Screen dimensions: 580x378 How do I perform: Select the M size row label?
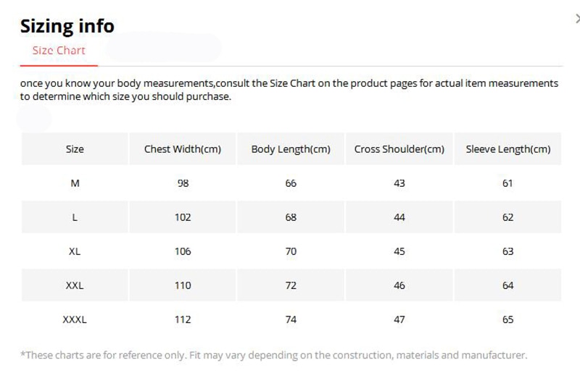pyautogui.click(x=75, y=183)
